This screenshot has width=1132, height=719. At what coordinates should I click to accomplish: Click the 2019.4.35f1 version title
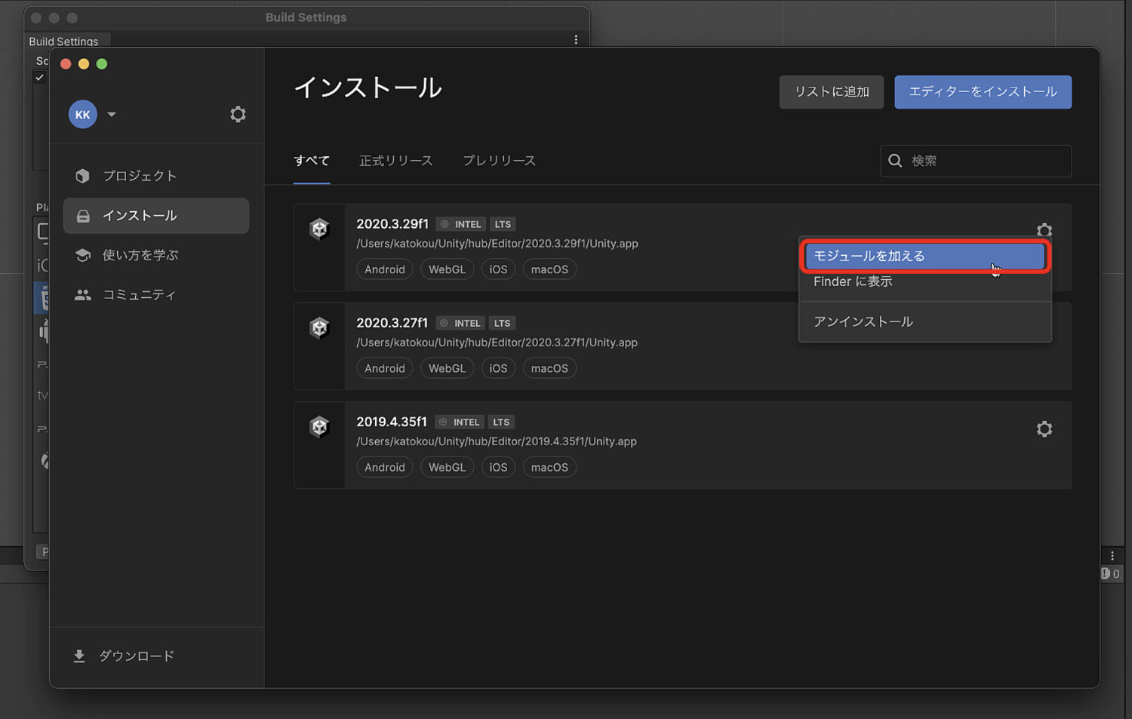point(392,422)
